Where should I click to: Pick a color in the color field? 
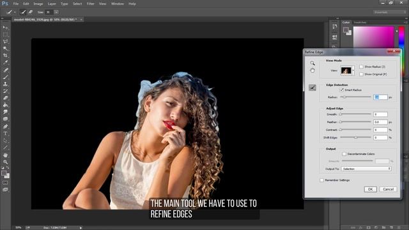pyautogui.click(x=373, y=37)
